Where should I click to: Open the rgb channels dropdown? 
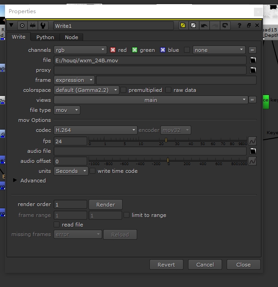click(80, 50)
